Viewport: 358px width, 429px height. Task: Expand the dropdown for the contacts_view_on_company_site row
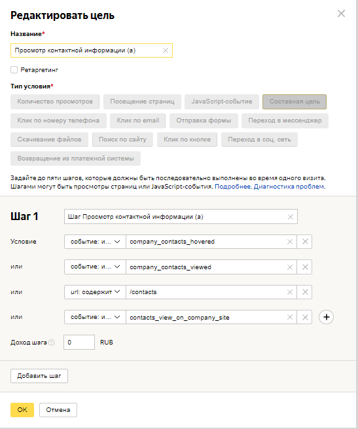(95, 317)
